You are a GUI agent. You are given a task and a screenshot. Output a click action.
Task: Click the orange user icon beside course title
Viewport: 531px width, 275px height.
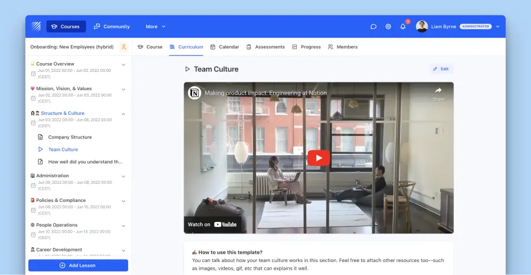[x=124, y=47]
